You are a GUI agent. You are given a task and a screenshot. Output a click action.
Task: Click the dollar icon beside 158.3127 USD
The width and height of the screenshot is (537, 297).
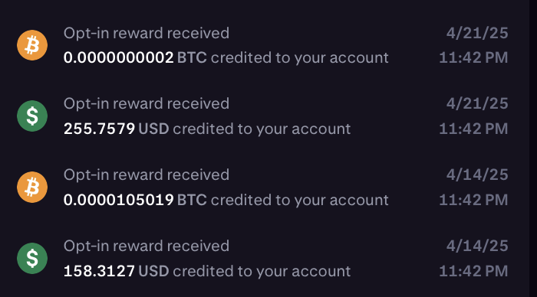[x=32, y=258]
